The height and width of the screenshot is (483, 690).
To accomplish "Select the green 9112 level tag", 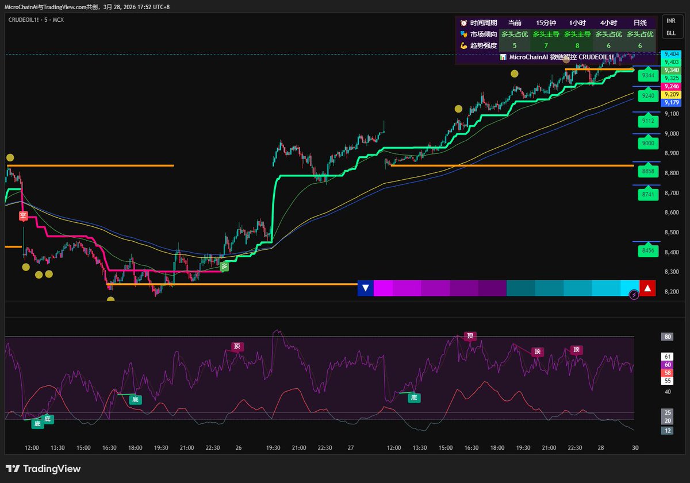I will (649, 121).
